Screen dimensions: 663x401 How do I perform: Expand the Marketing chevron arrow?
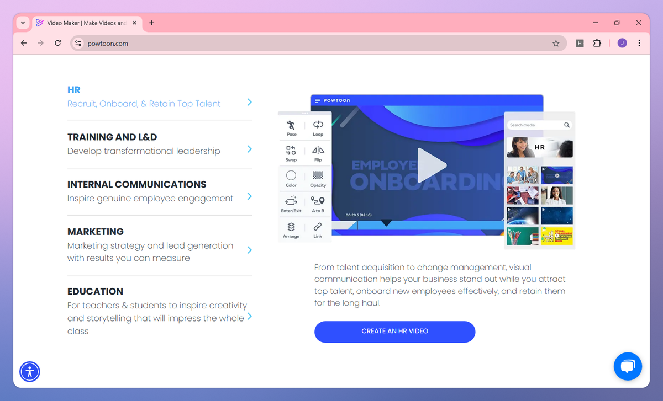250,250
